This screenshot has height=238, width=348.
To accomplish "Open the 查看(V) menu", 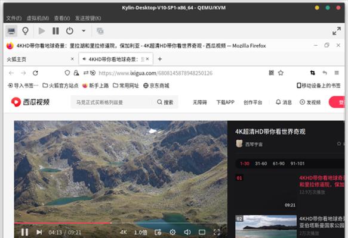I will click(x=62, y=18).
